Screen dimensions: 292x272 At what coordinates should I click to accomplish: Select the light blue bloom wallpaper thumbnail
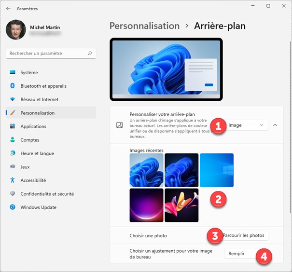pos(146,170)
